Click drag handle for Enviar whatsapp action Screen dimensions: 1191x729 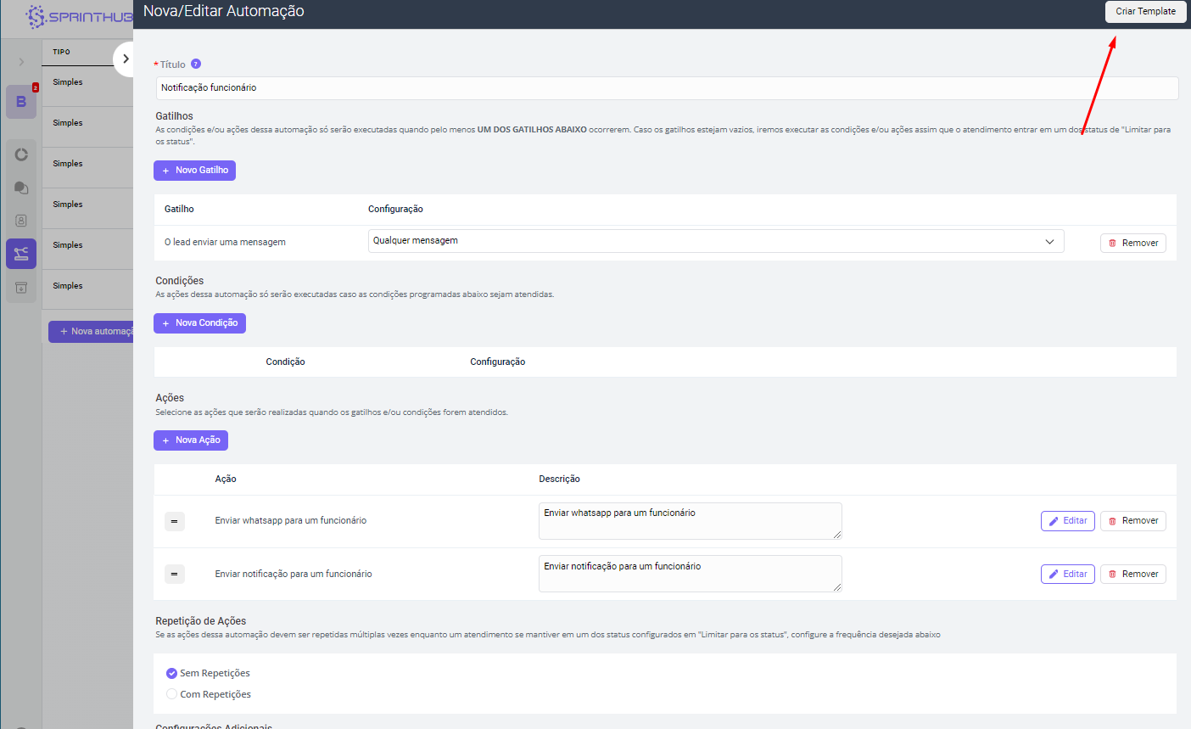click(174, 521)
